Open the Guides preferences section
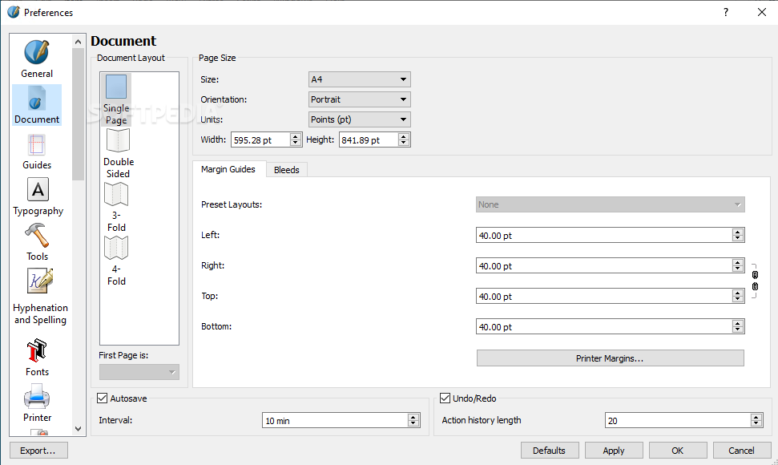 click(x=37, y=152)
